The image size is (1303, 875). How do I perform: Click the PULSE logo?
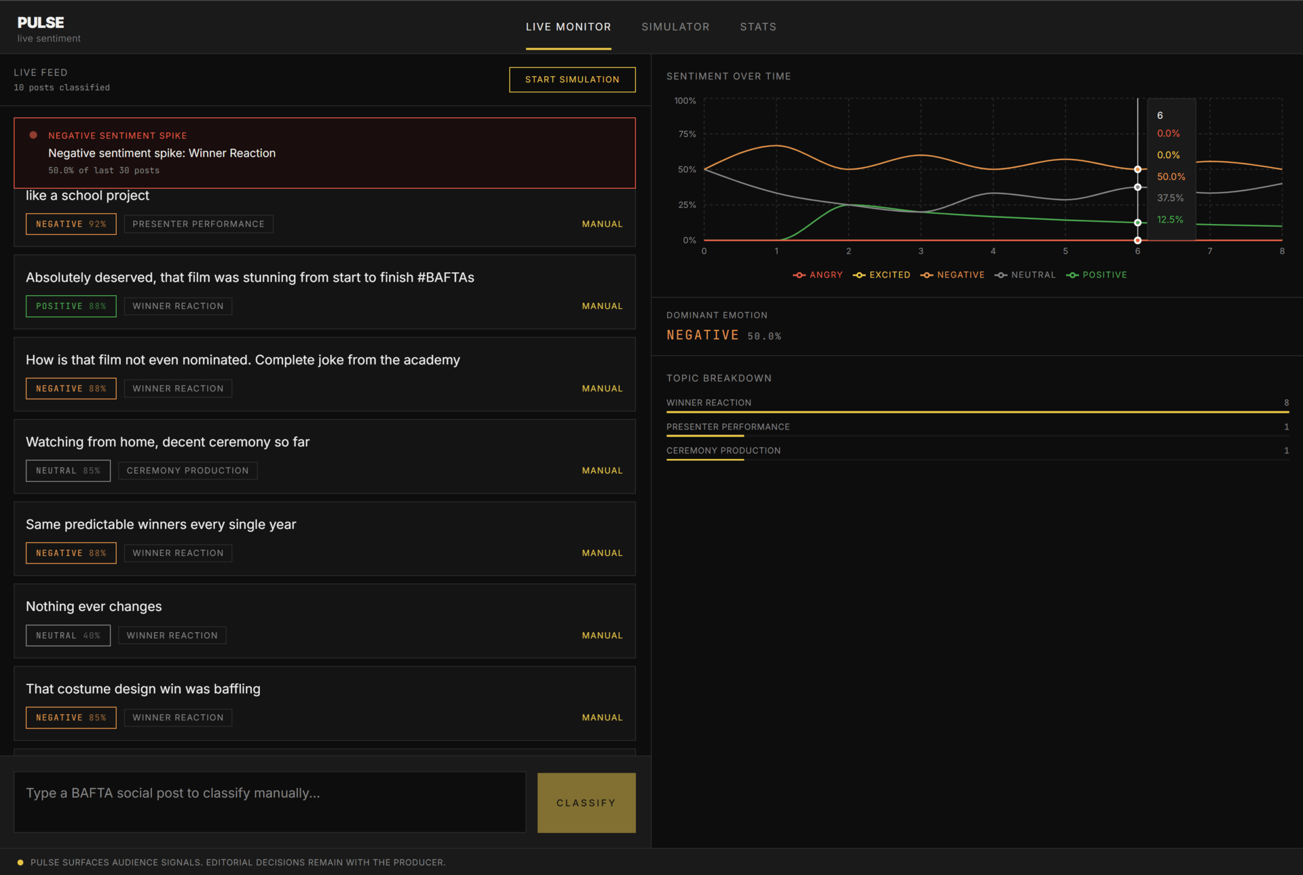coord(40,22)
